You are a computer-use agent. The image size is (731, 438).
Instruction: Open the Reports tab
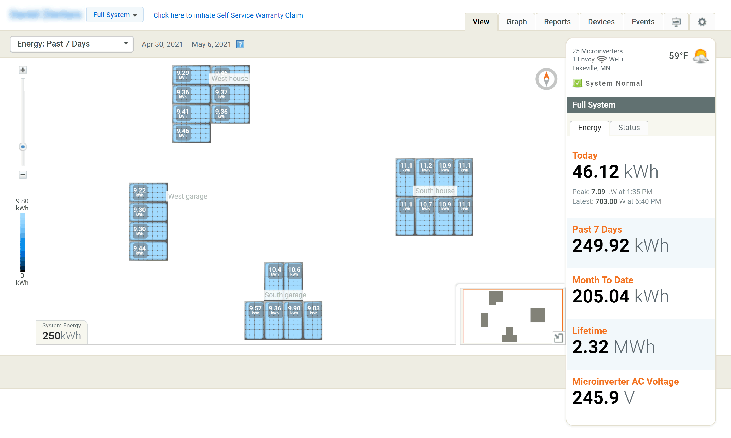pyautogui.click(x=557, y=22)
